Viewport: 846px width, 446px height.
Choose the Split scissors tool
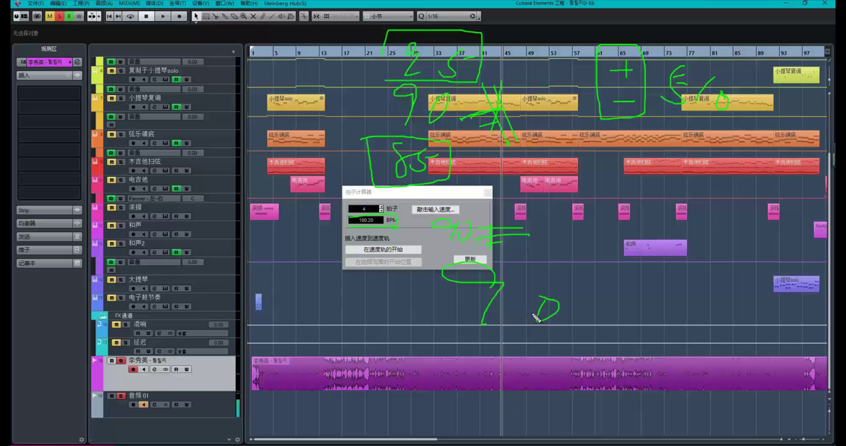pyautogui.click(x=215, y=16)
